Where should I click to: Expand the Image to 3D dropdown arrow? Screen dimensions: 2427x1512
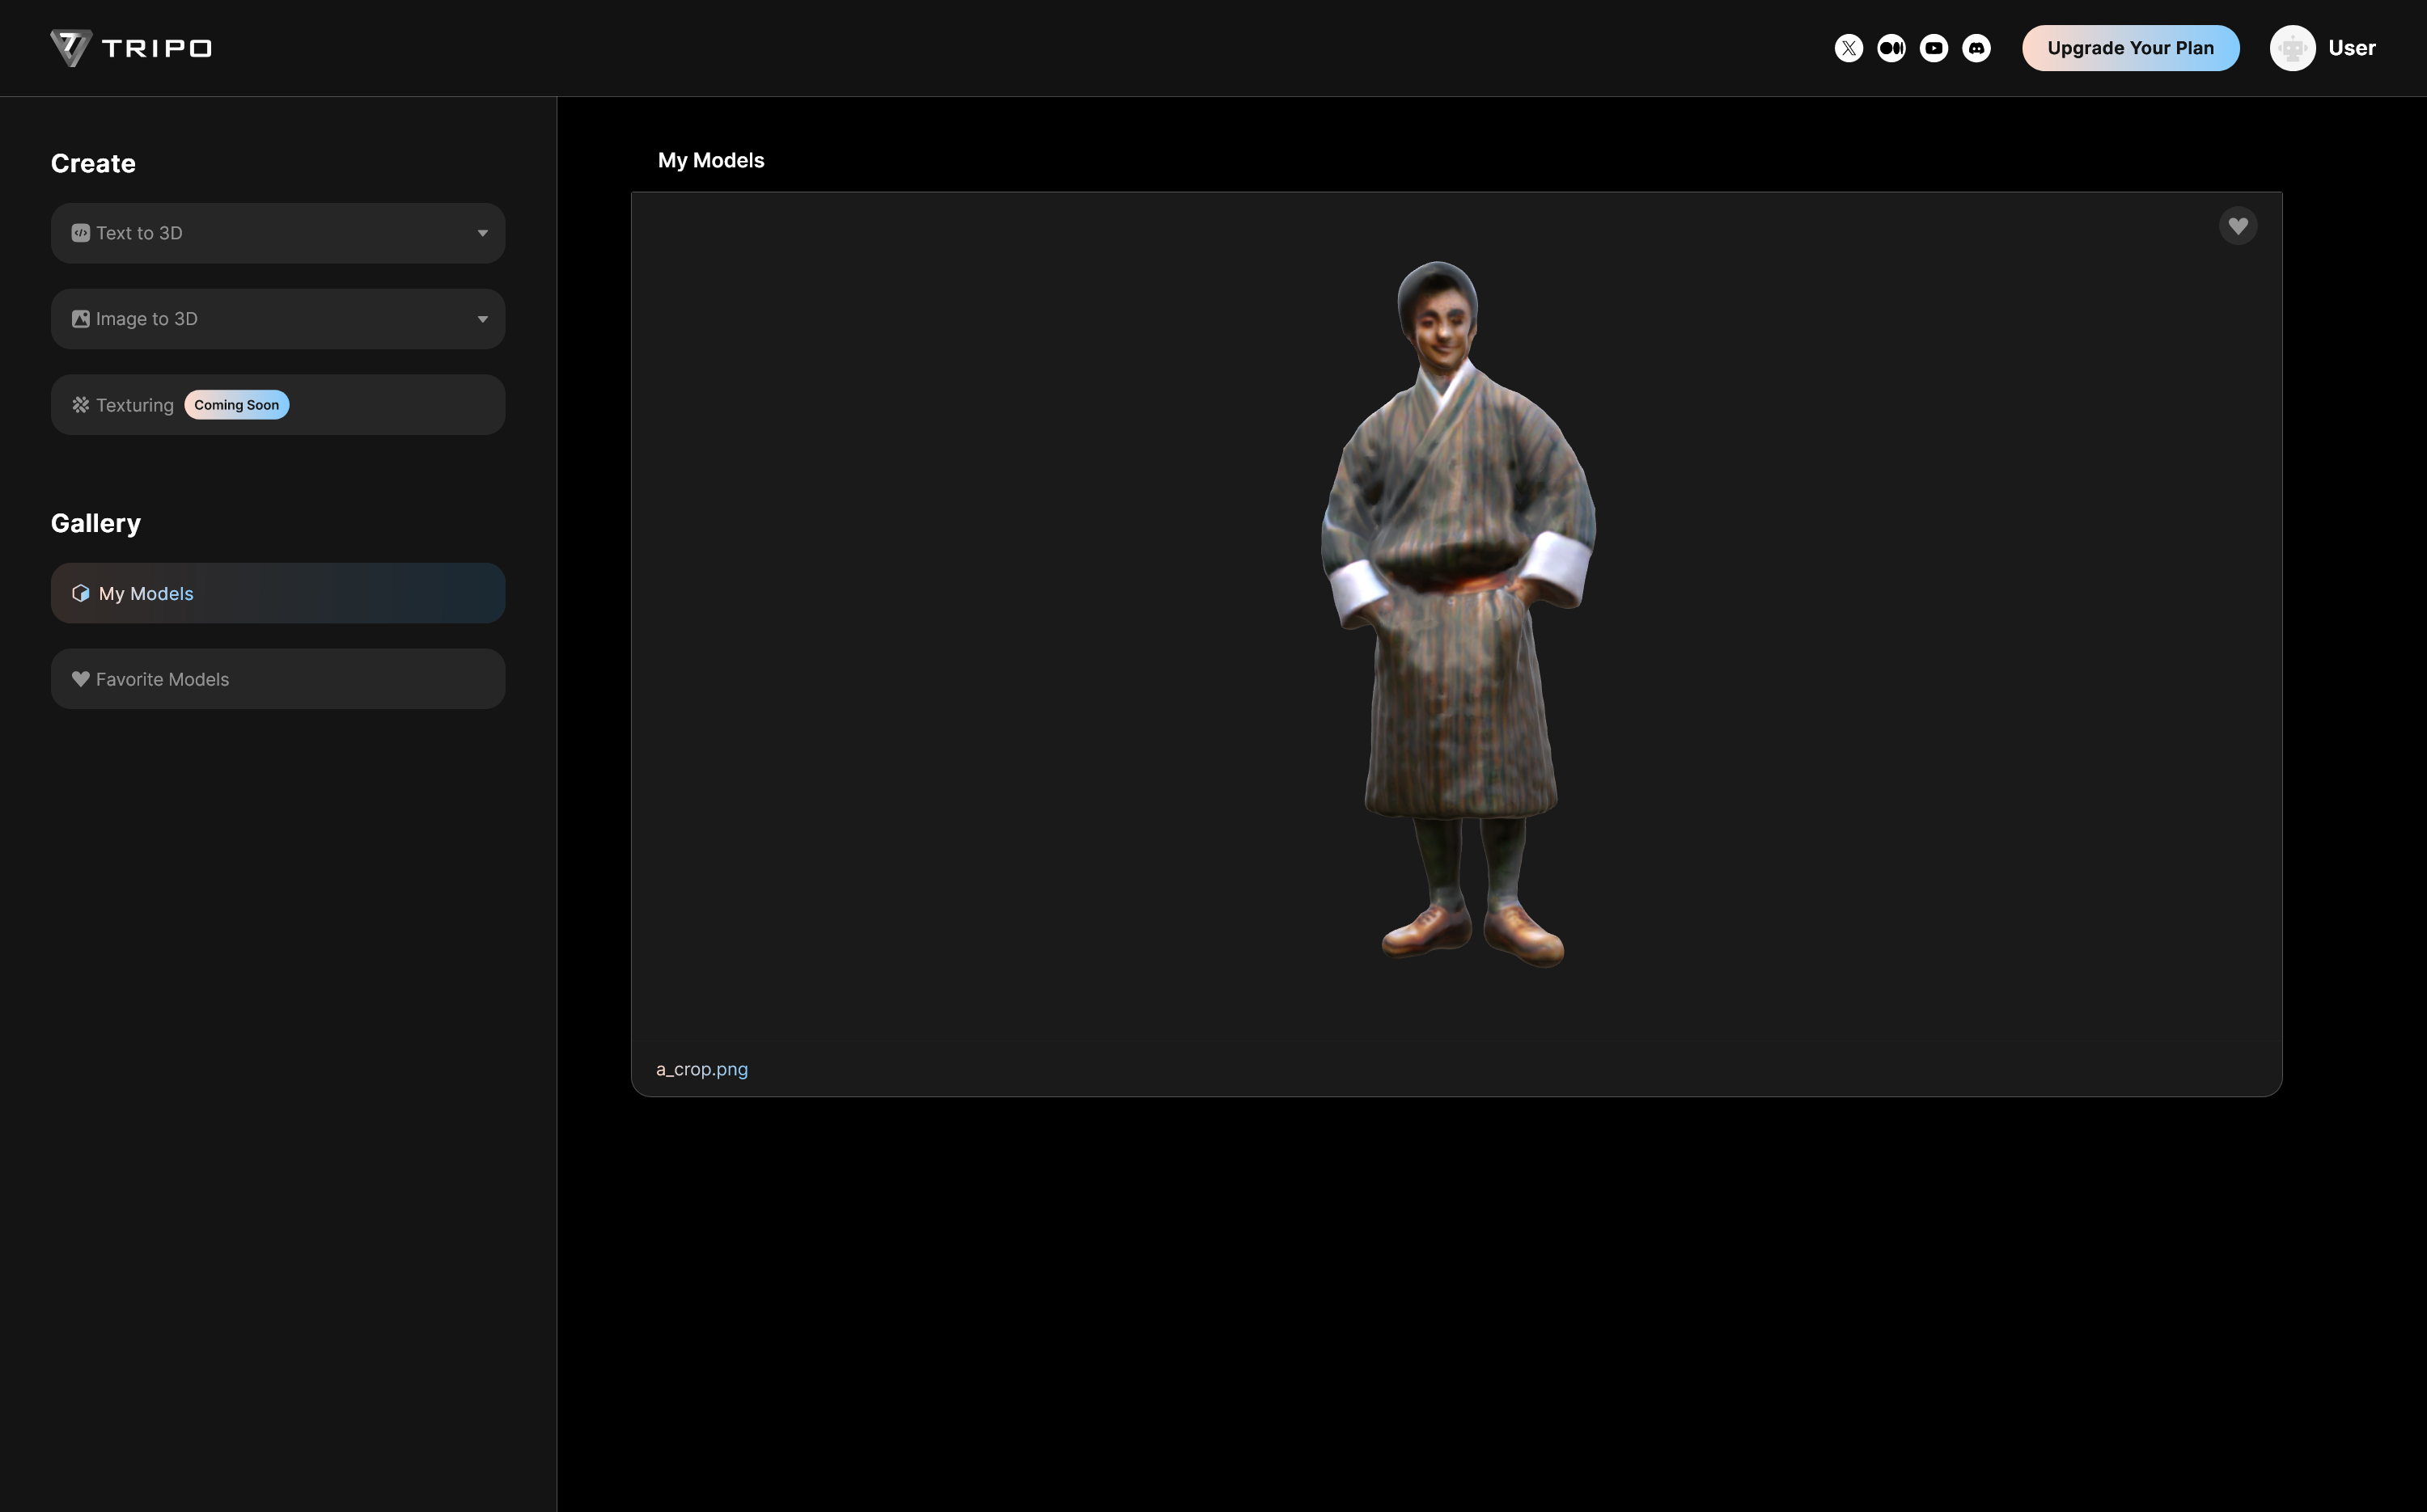pos(482,319)
